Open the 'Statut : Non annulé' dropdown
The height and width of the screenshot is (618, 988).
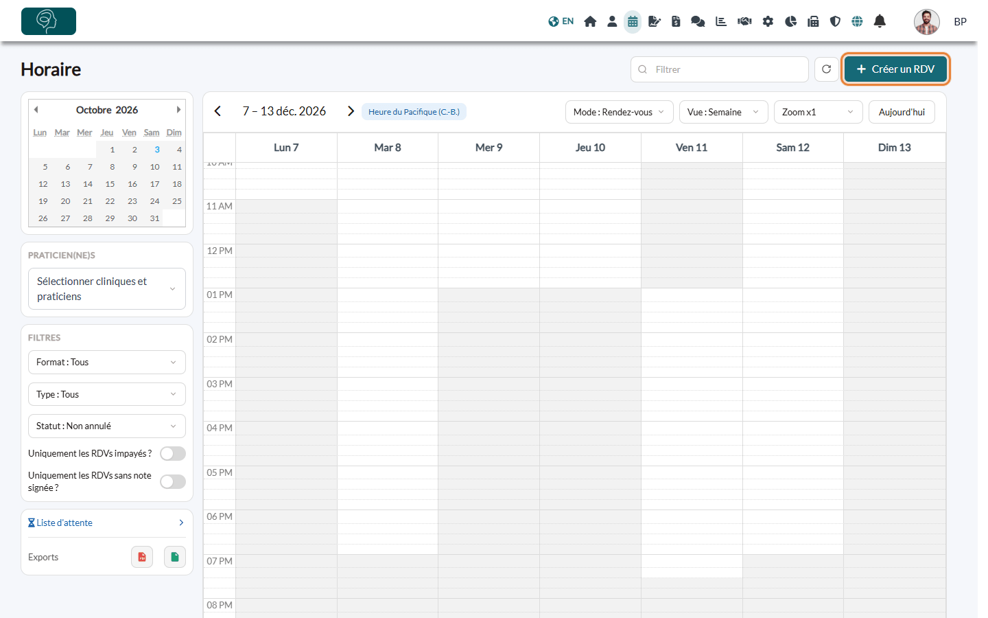pyautogui.click(x=107, y=426)
